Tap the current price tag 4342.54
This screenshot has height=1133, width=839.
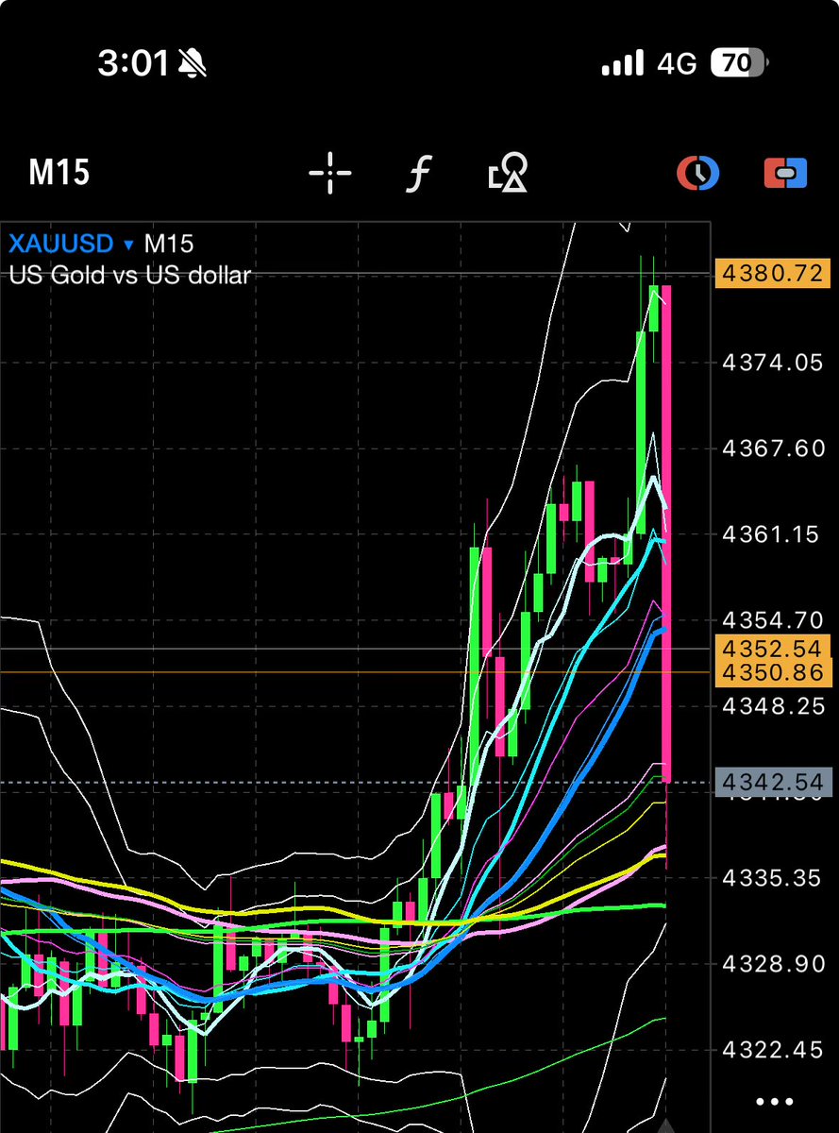773,782
